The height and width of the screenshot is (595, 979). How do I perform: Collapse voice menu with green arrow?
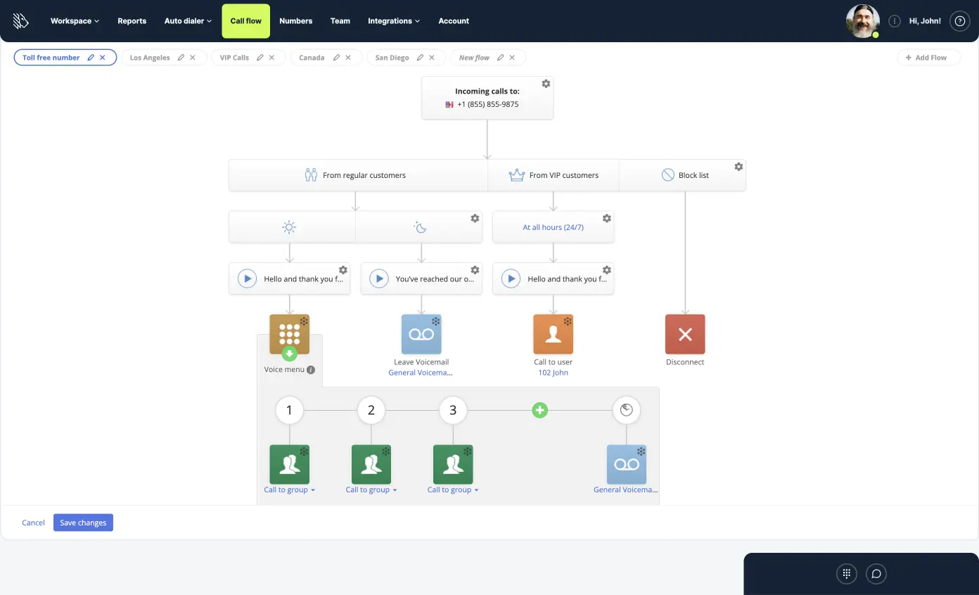tap(289, 354)
